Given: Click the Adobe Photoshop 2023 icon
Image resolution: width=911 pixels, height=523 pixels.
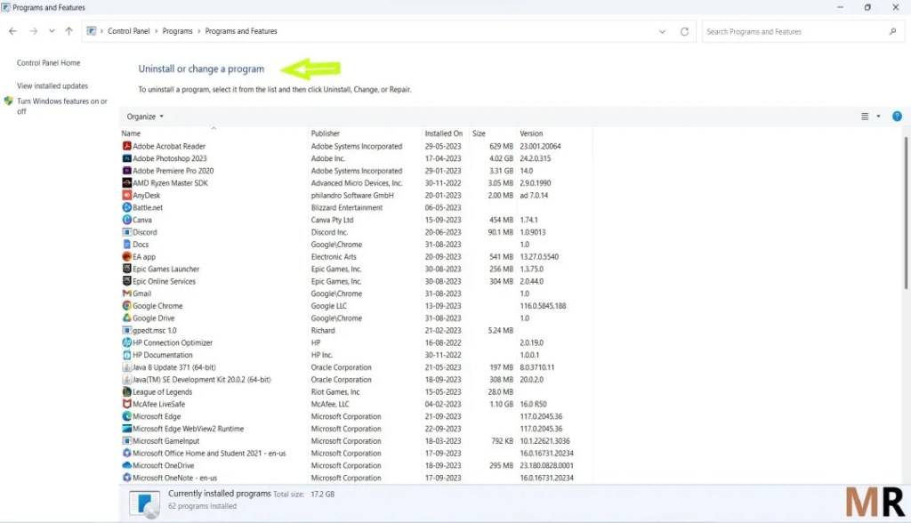Looking at the screenshot, I should [x=126, y=158].
